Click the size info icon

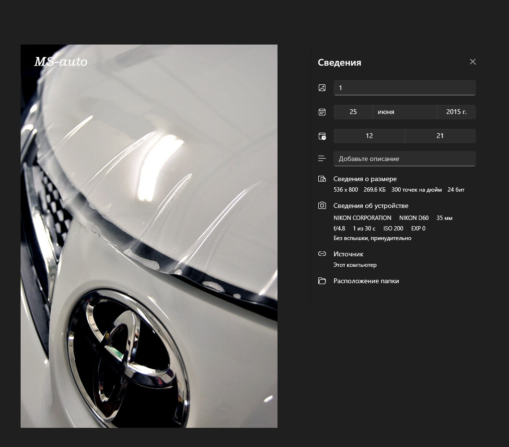click(x=322, y=179)
